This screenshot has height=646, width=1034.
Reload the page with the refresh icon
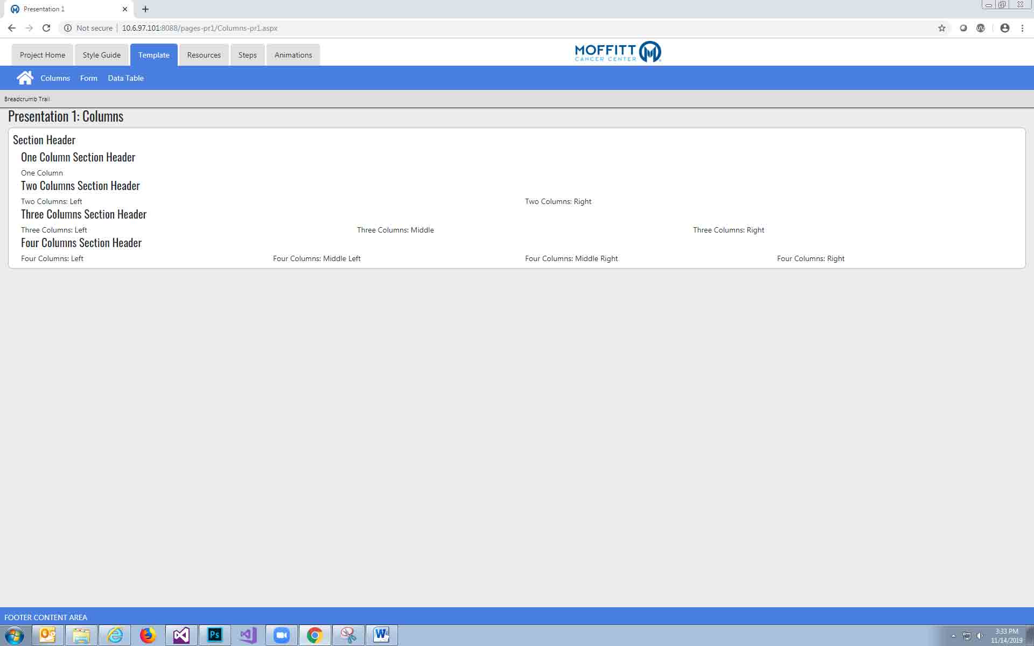pyautogui.click(x=46, y=28)
